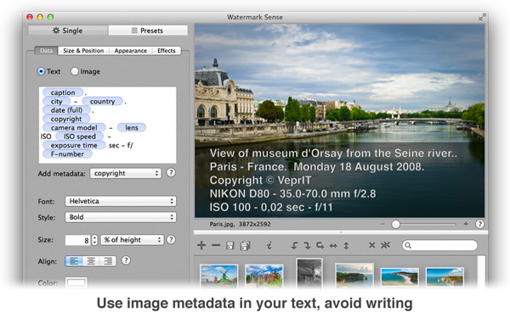
Task: Select the Text radio button
Action: click(x=41, y=71)
